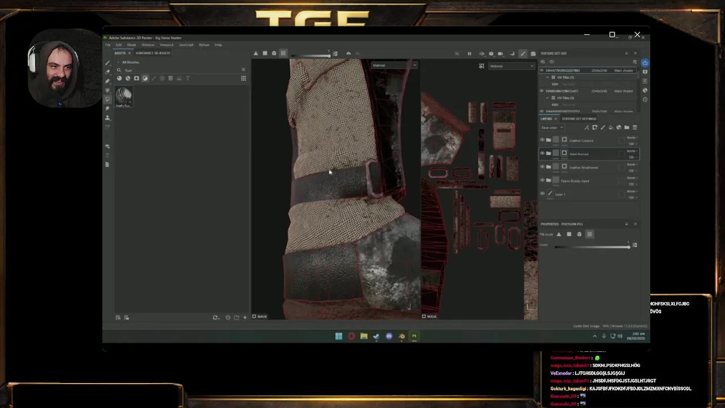
Task: Hide the Leather Creased layer
Action: (x=542, y=140)
